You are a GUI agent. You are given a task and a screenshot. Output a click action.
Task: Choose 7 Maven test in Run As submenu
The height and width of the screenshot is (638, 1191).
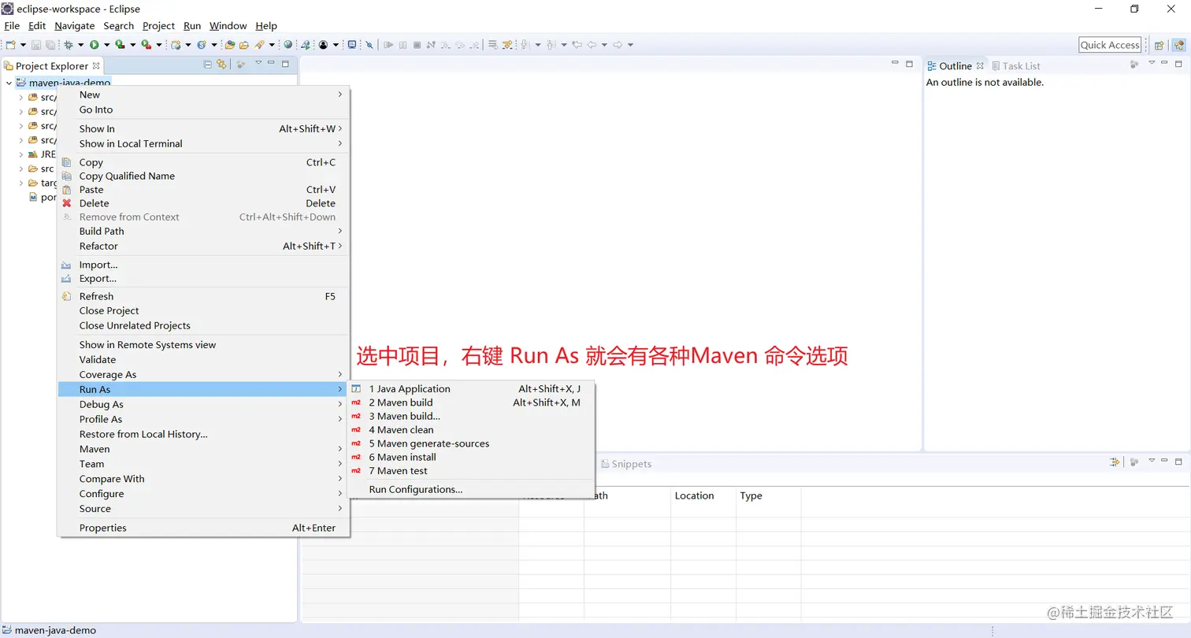470,471
